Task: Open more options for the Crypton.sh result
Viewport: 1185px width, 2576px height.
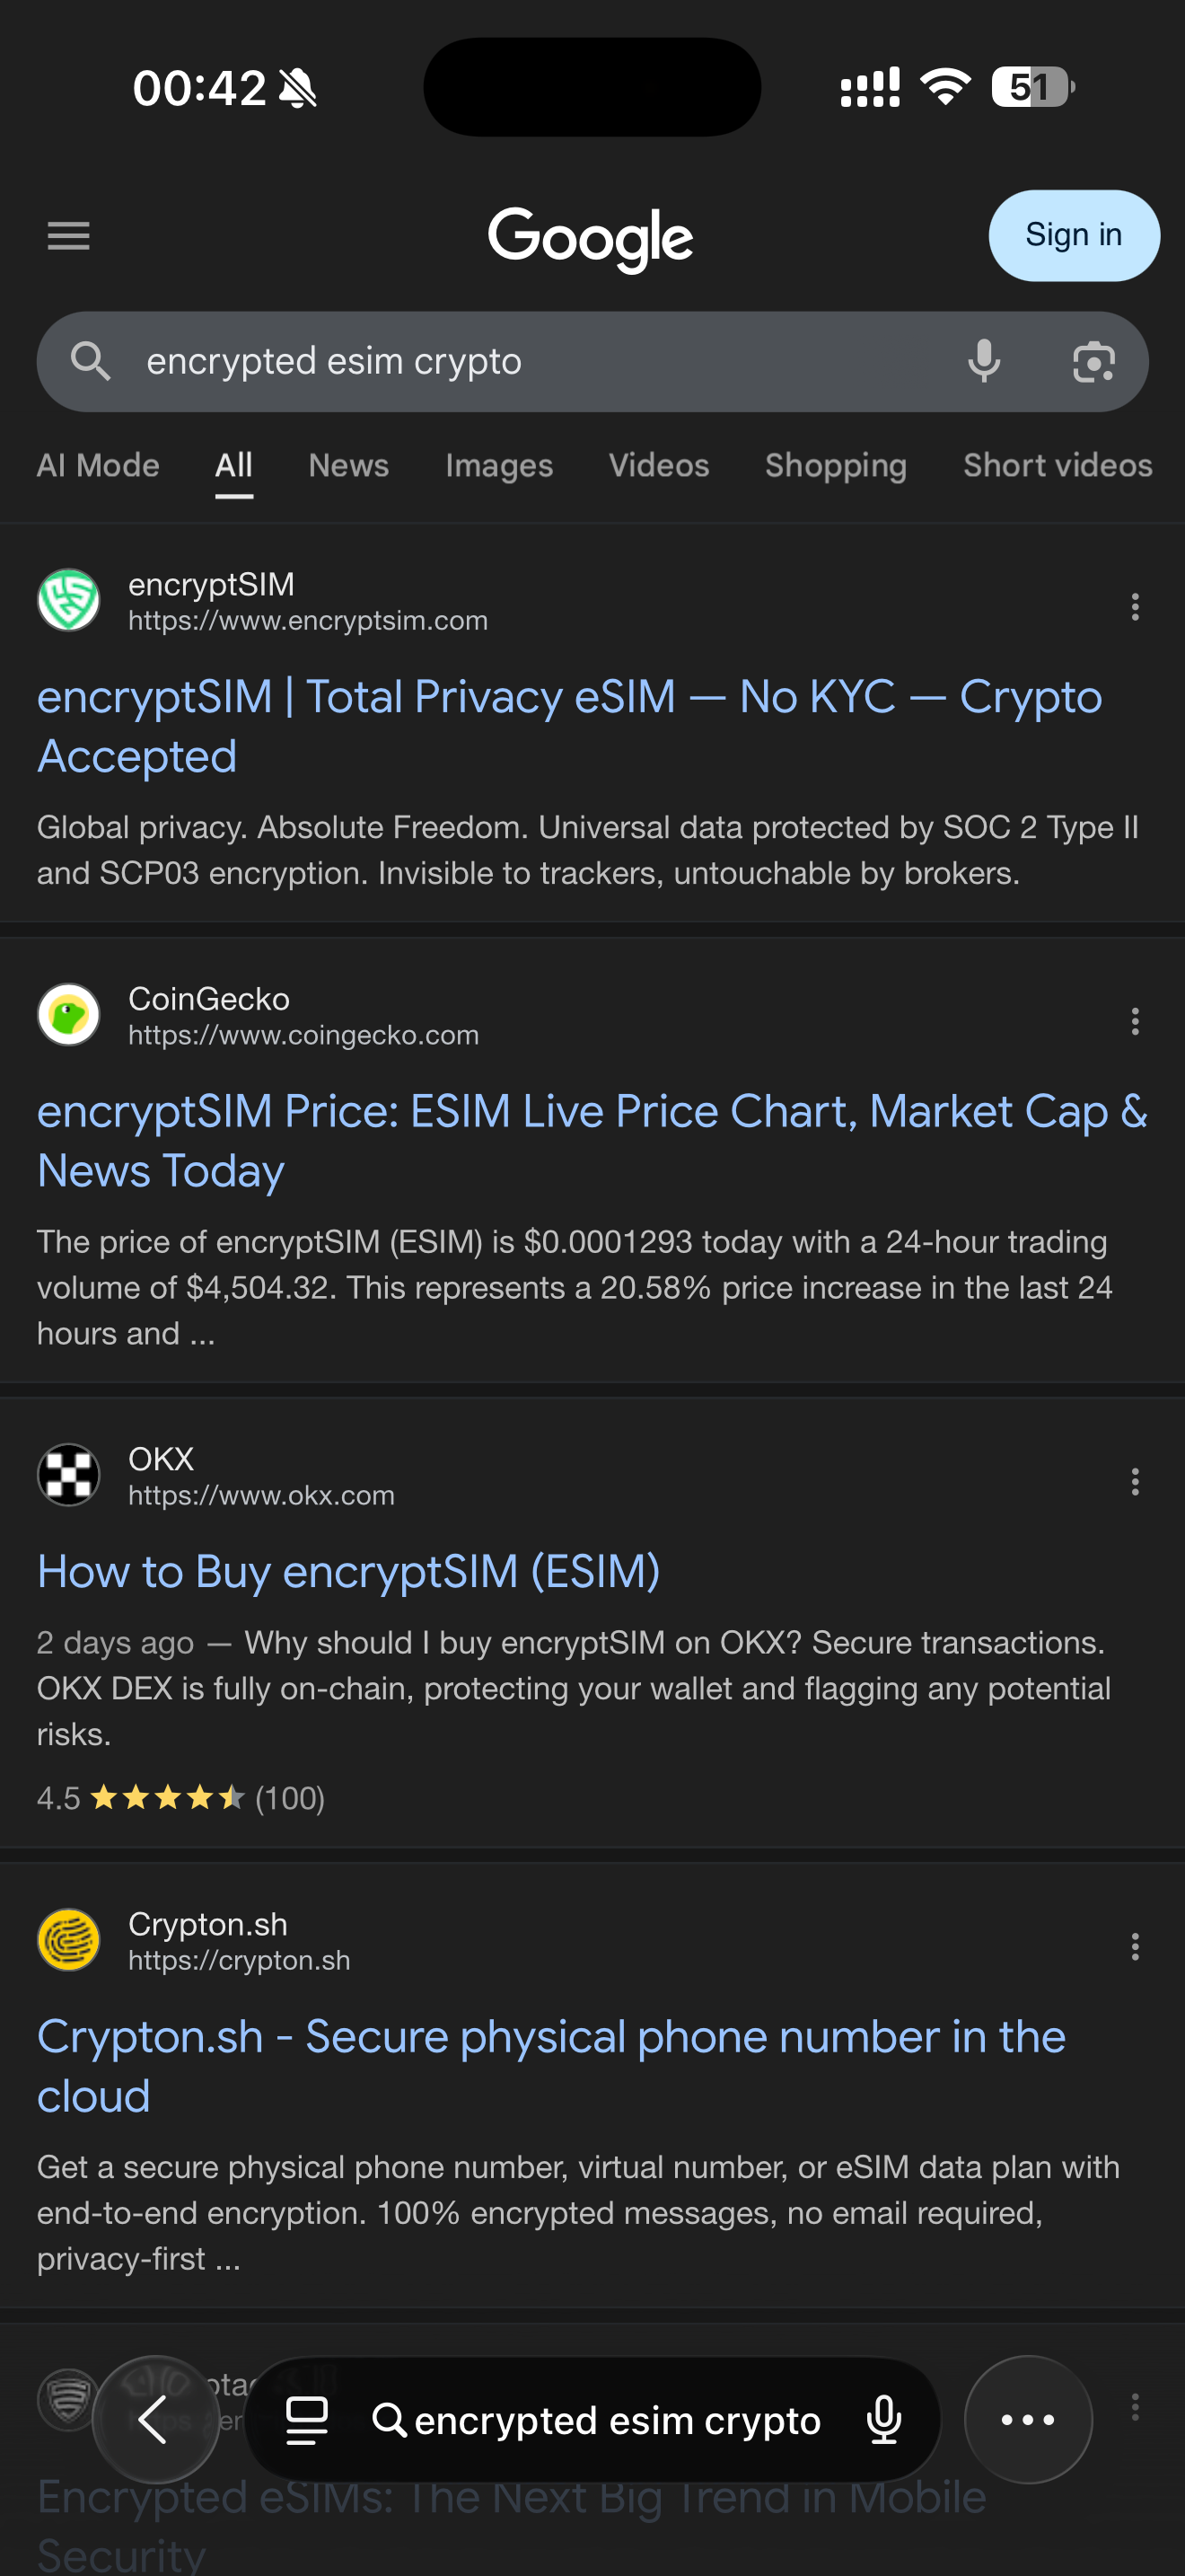Action: 1134,1946
